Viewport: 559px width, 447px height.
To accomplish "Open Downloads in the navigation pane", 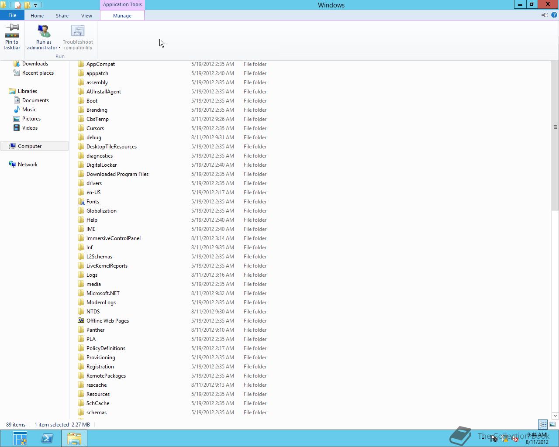I will [x=35, y=64].
